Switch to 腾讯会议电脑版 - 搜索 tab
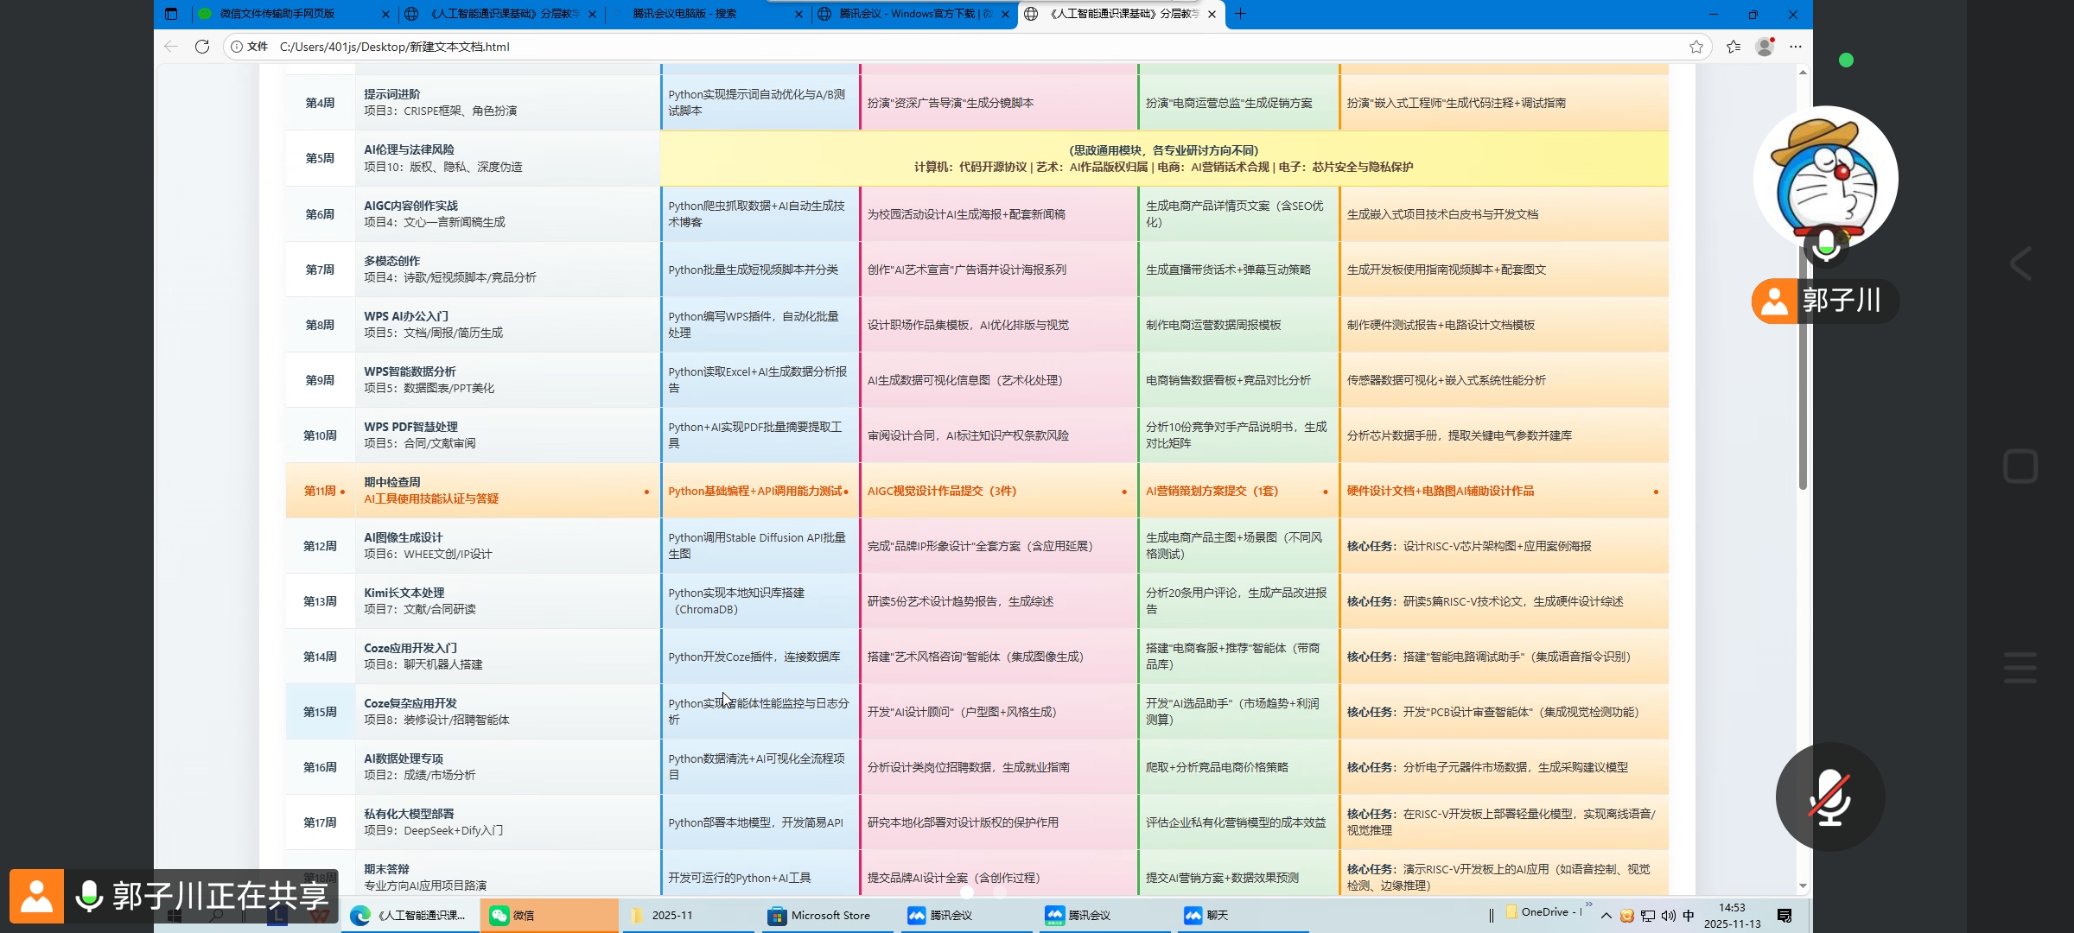 click(684, 14)
